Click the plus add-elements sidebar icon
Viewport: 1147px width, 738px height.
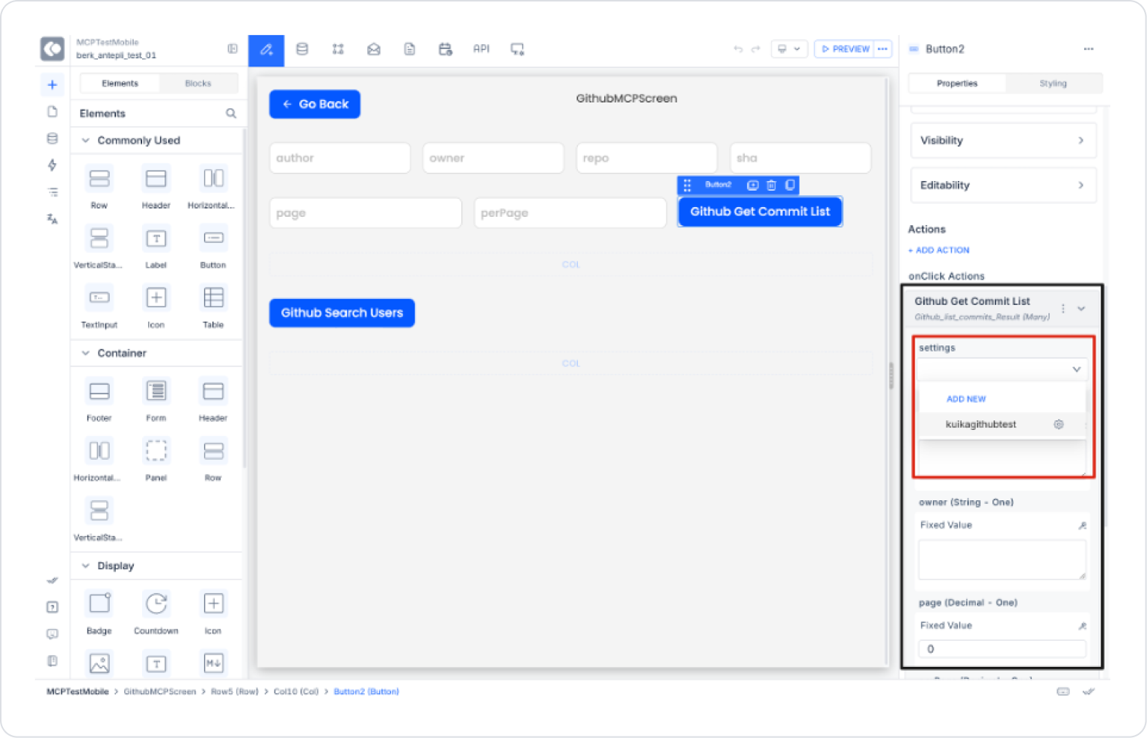pyautogui.click(x=52, y=84)
